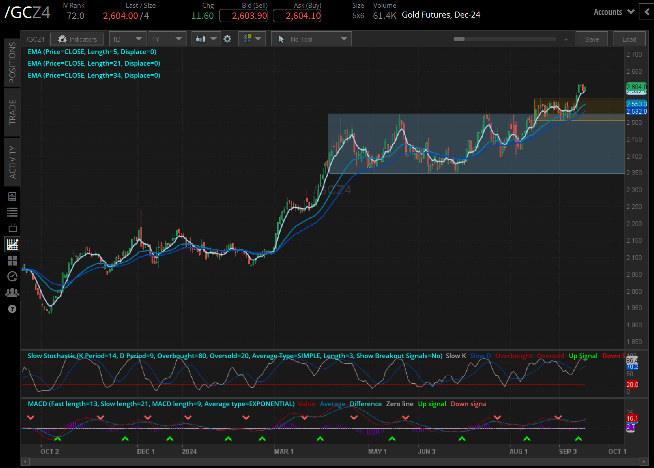Open the news book icon in sidebar
654x468 pixels.
12,196
